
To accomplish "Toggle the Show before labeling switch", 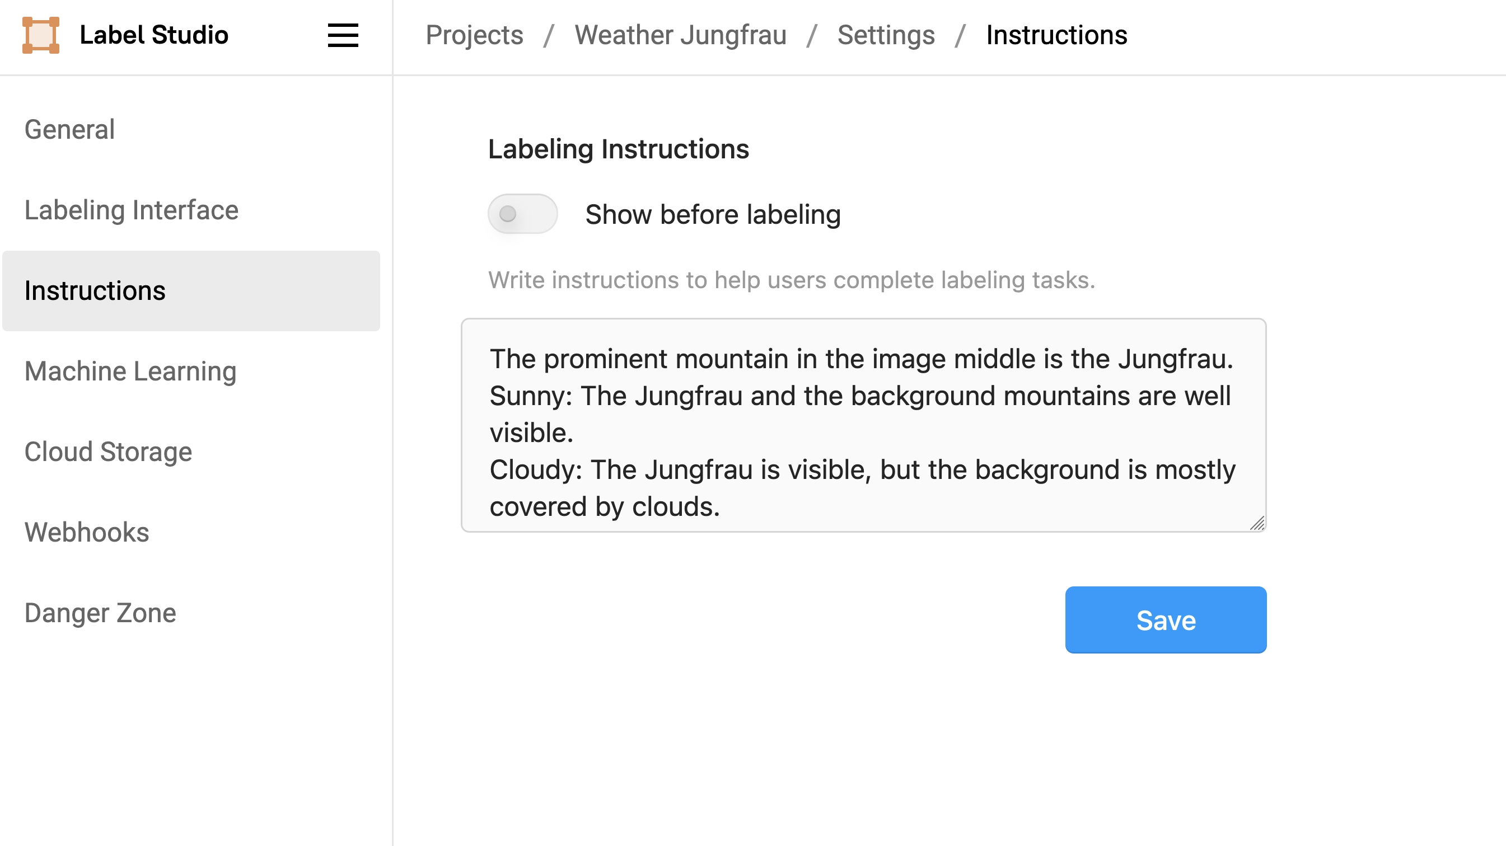I will point(522,214).
